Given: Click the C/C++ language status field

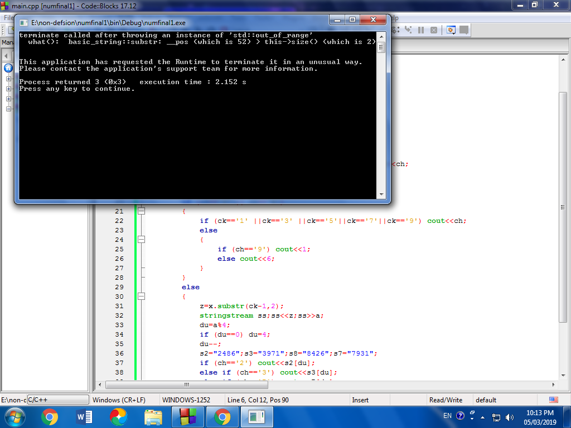Looking at the screenshot, I should pyautogui.click(x=58, y=400).
